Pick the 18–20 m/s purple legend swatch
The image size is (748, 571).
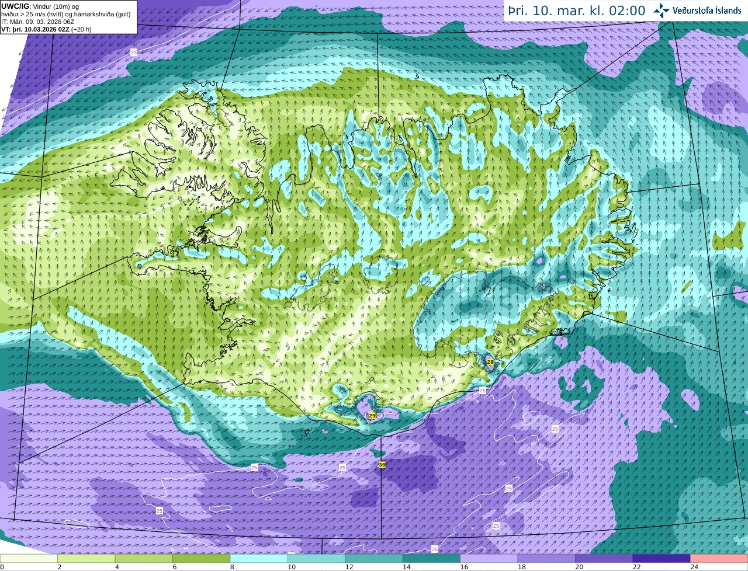pyautogui.click(x=547, y=559)
